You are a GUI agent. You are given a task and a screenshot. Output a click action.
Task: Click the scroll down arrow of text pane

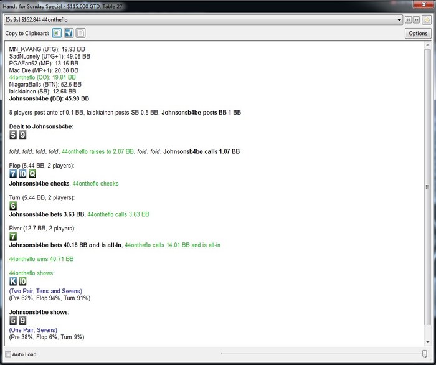tap(427, 342)
